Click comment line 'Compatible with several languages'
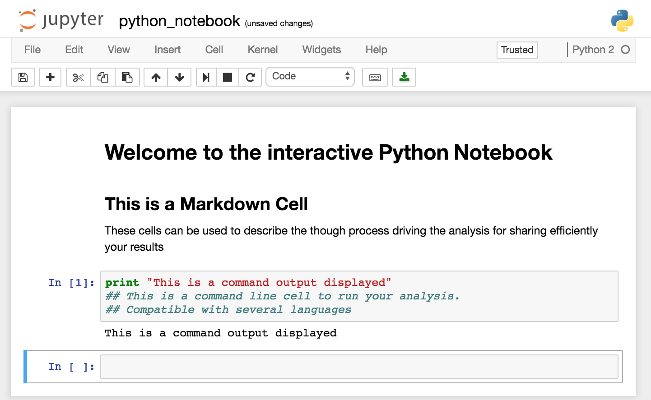This screenshot has height=400, width=651. [x=228, y=310]
